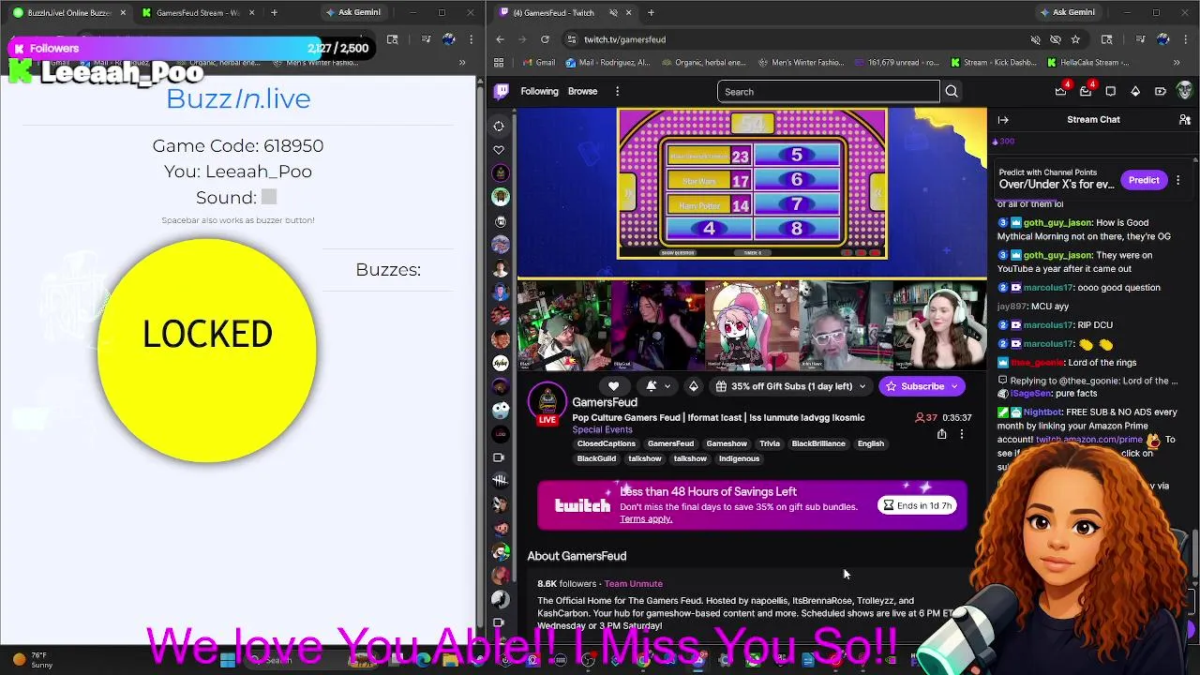
Task: Open the Browse page on Twitch
Action: click(x=582, y=91)
